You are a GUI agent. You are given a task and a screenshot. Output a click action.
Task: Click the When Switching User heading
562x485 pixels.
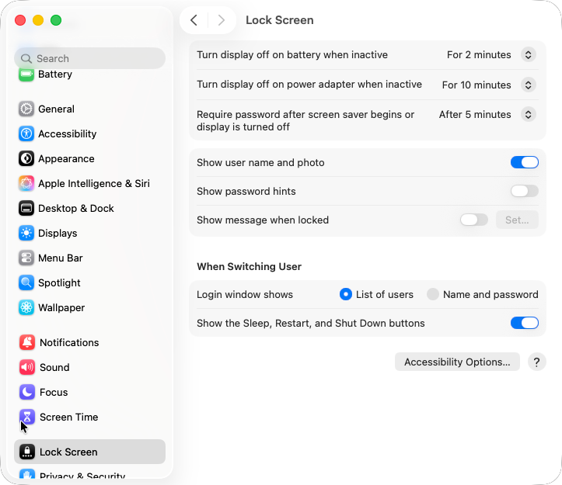click(x=249, y=266)
